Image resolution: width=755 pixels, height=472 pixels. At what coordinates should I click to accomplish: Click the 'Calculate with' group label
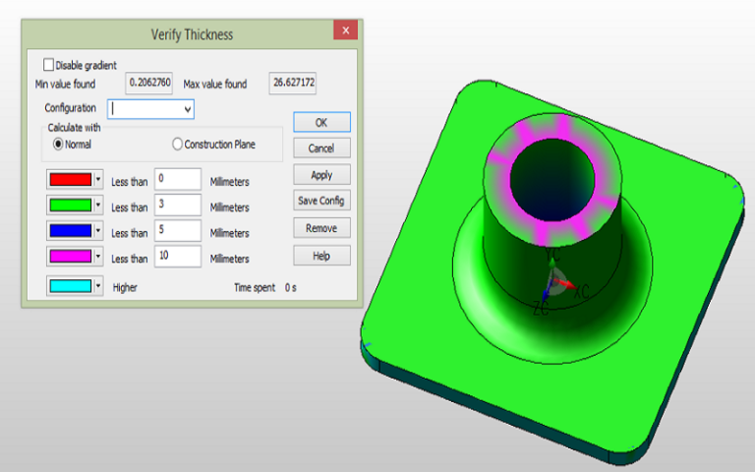(74, 128)
